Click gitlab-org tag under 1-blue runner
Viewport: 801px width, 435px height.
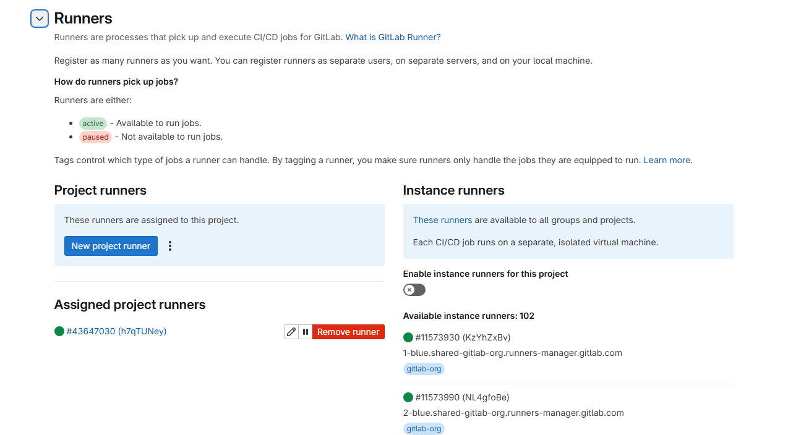coord(424,369)
